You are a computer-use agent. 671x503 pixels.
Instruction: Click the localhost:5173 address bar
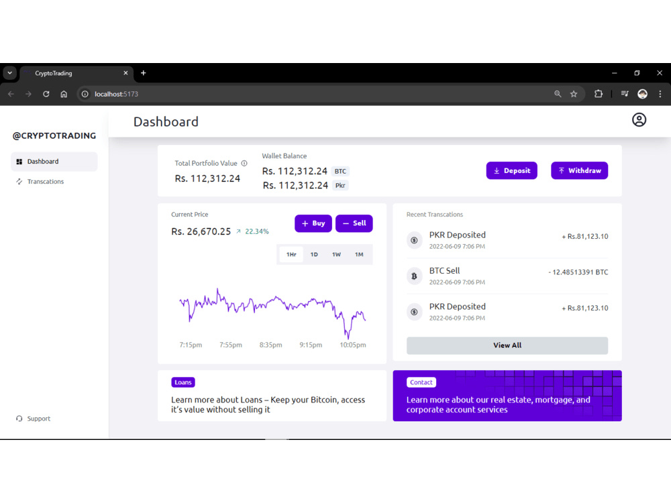(317, 94)
